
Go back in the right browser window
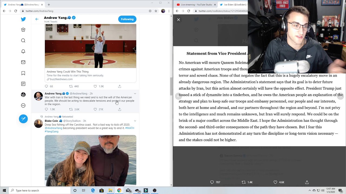(177, 11)
